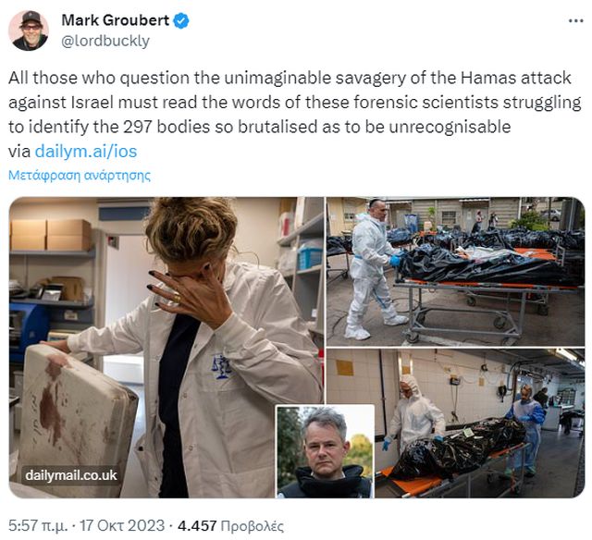Click the scales emblem on the lab coat
The height and width of the screenshot is (540, 592).
(x=221, y=366)
